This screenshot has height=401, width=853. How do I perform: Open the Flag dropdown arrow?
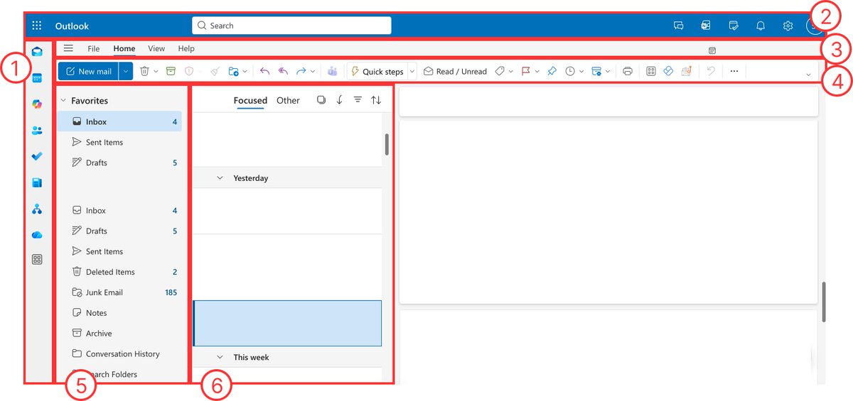point(537,72)
